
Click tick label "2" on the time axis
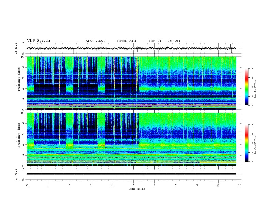(x=70, y=185)
